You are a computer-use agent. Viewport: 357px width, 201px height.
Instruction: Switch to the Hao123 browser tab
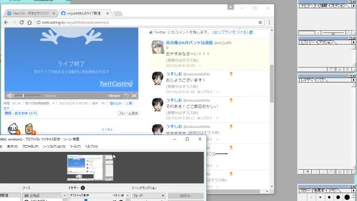tap(31, 13)
